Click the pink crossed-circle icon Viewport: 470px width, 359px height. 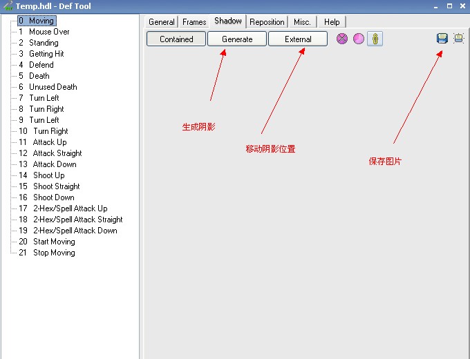tap(342, 39)
